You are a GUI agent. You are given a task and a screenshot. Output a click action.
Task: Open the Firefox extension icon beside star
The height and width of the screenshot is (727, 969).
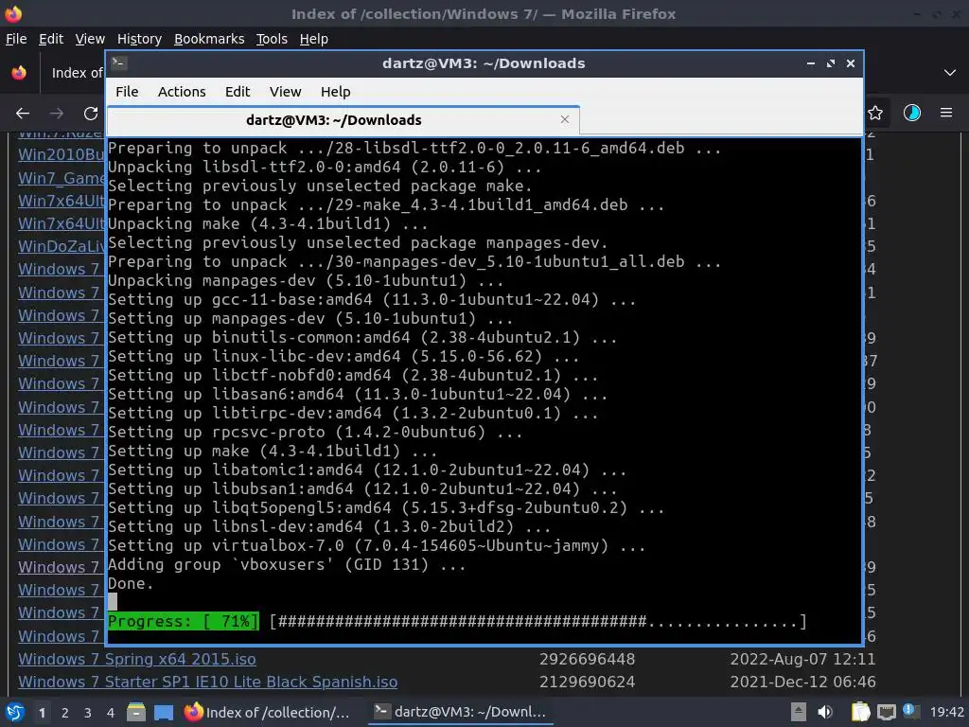coord(912,113)
